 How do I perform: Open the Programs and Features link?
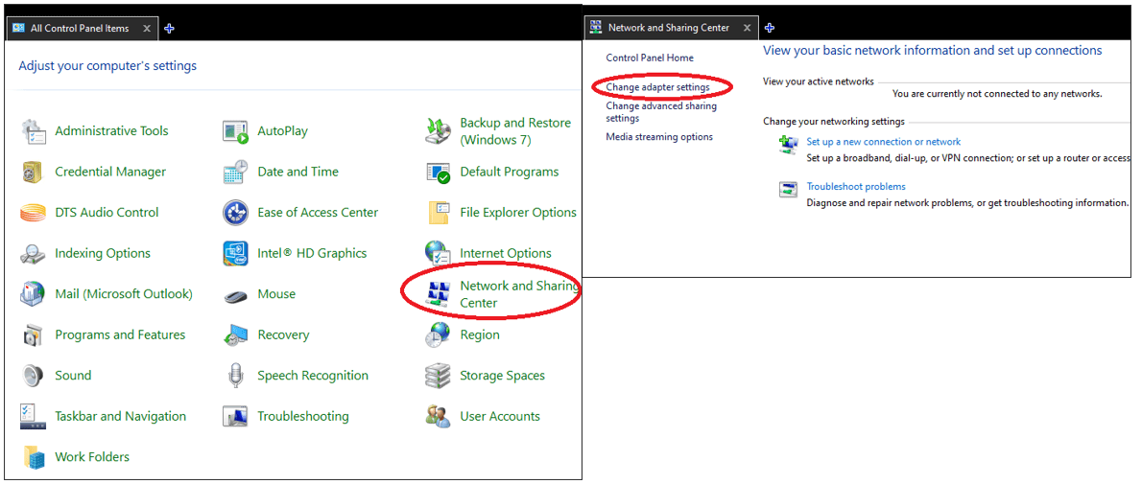click(x=120, y=334)
